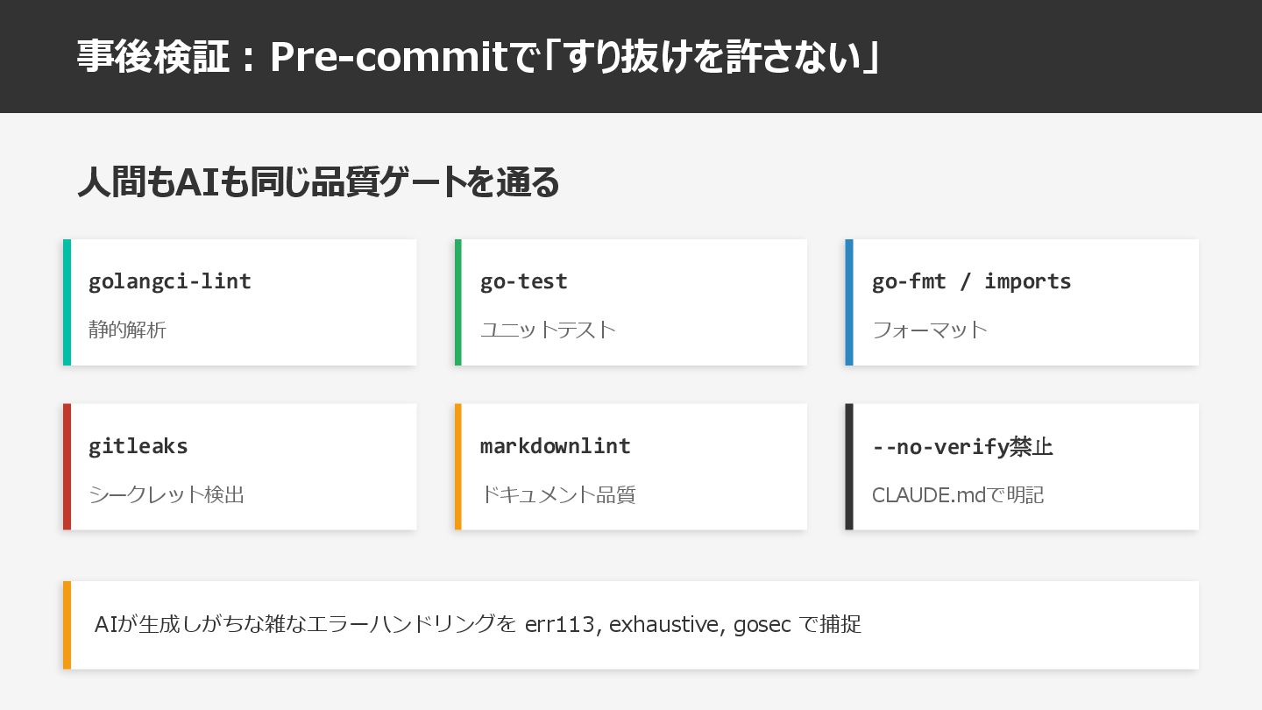This screenshot has width=1262, height=710.
Task: Select the subtitle 人間もAIも同じ品質ゲートを通る
Action: (x=318, y=183)
